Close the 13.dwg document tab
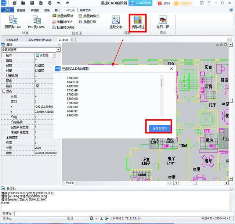 [72, 40]
